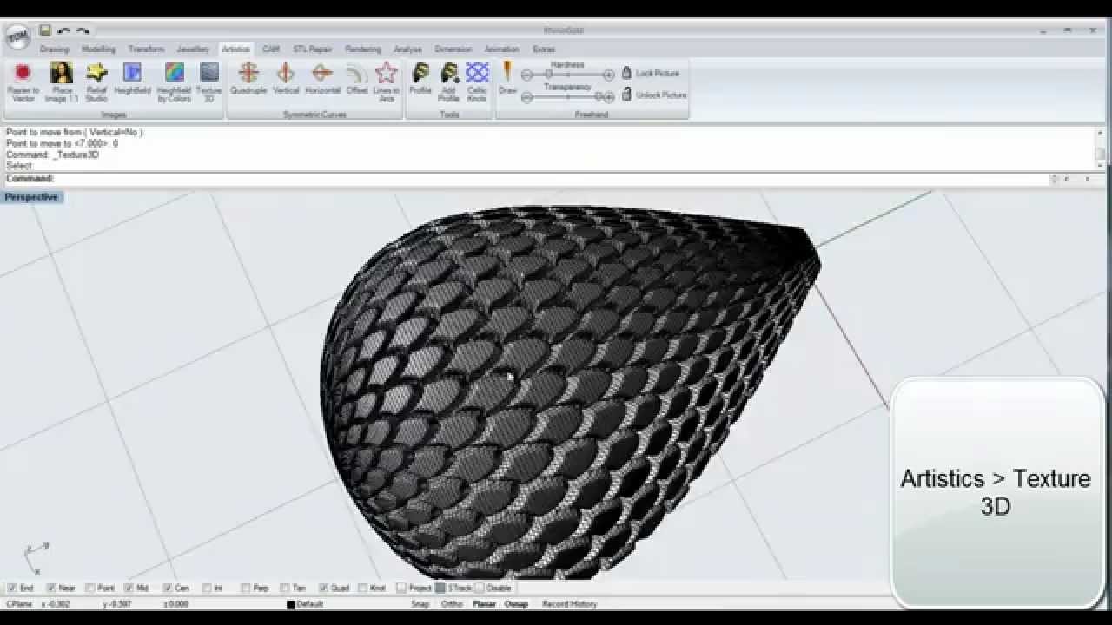This screenshot has width=1112, height=625.
Task: Enable the Perp osnap checkbox
Action: pyautogui.click(x=245, y=588)
